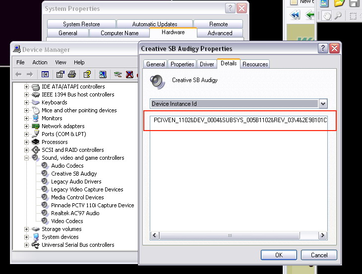This screenshot has height=274, width=362.
Task: Click the Network adapters card icon
Action: pyautogui.click(x=36, y=126)
